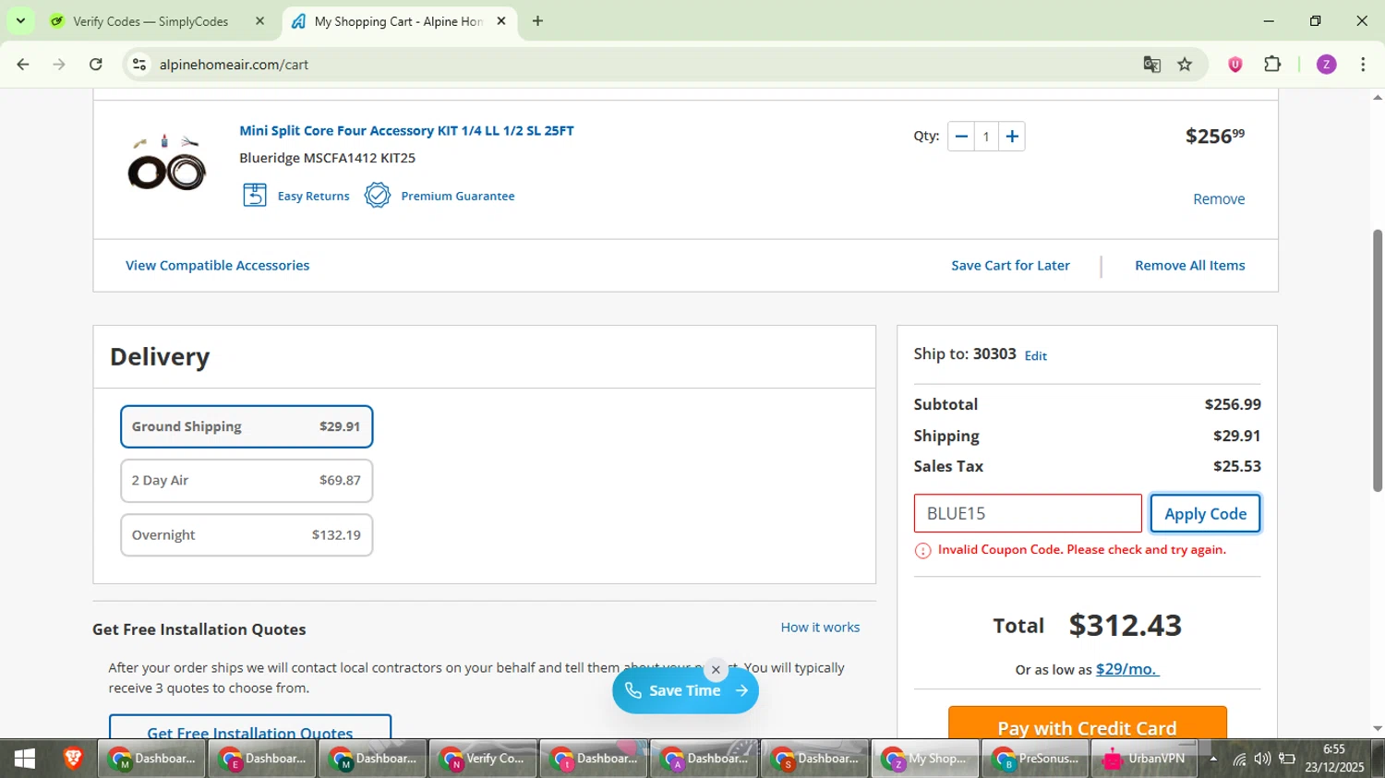Click the accessory kit product thumbnail
This screenshot has width=1385, height=778.
coord(166,163)
